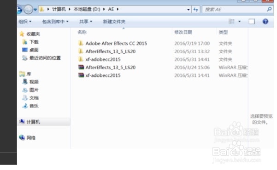
Task: Click the 桌面 desktop icon
Action: (25, 50)
